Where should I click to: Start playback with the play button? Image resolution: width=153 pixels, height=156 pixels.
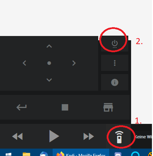[x=54, y=136]
